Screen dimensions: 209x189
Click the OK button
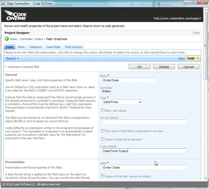[x=139, y=67]
